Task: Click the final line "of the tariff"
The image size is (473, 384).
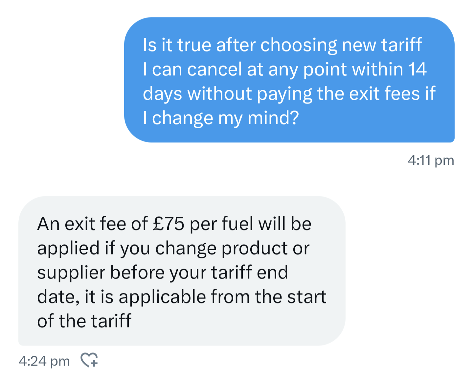Action: click(84, 321)
